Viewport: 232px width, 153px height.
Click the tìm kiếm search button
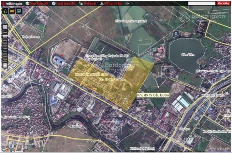click(x=223, y=3)
